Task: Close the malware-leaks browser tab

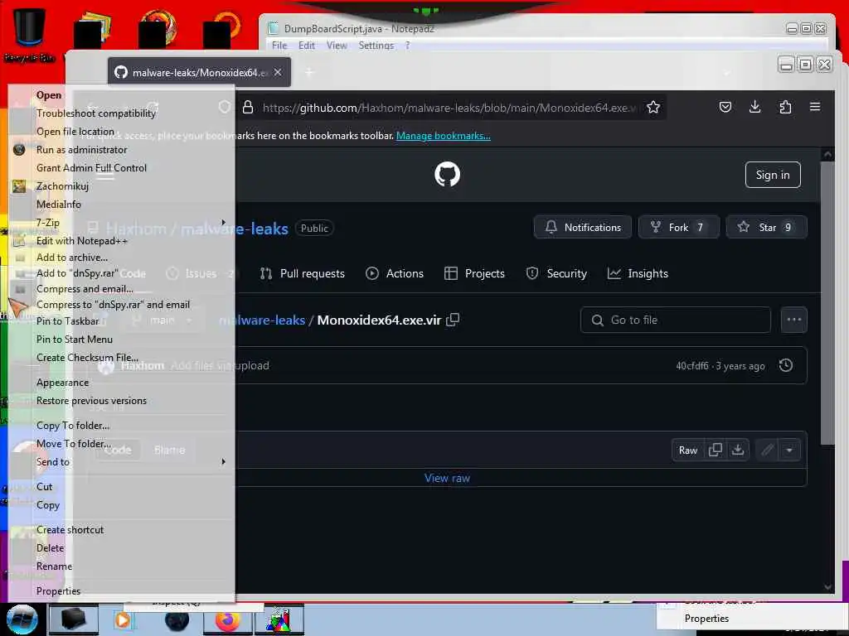Action: 278,72
